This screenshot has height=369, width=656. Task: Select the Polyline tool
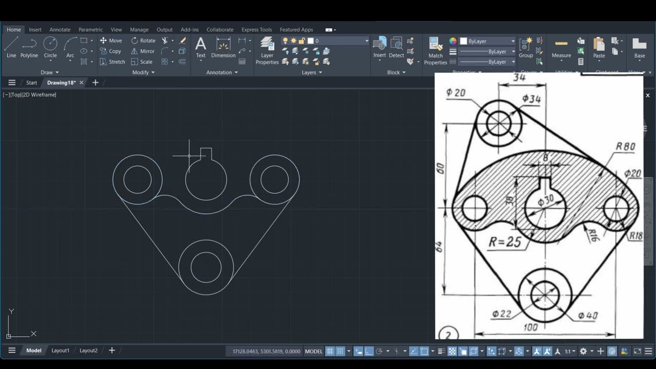click(29, 48)
